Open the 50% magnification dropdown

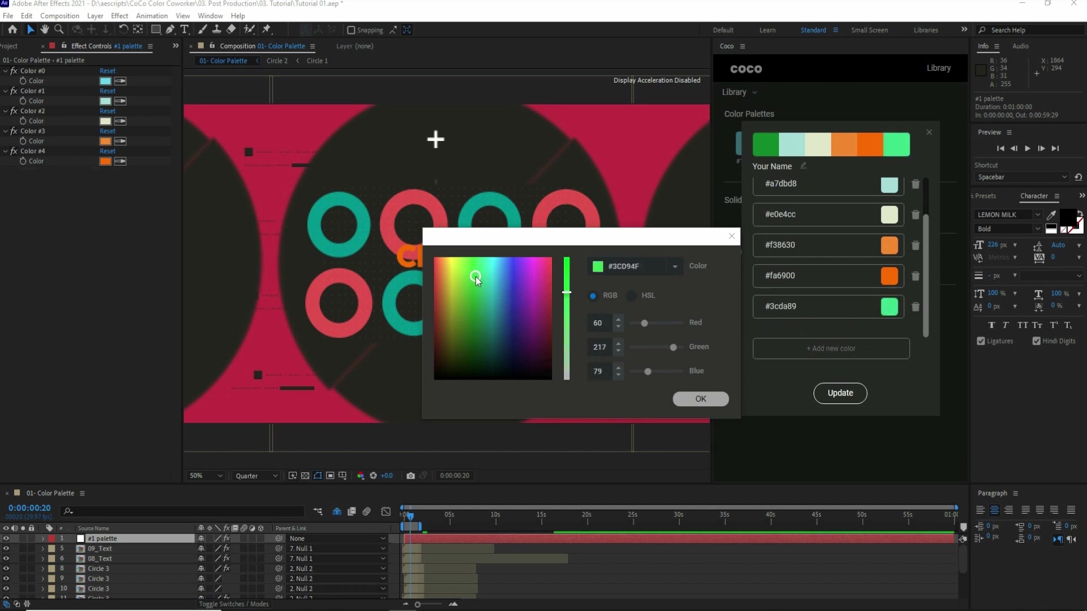pos(206,476)
